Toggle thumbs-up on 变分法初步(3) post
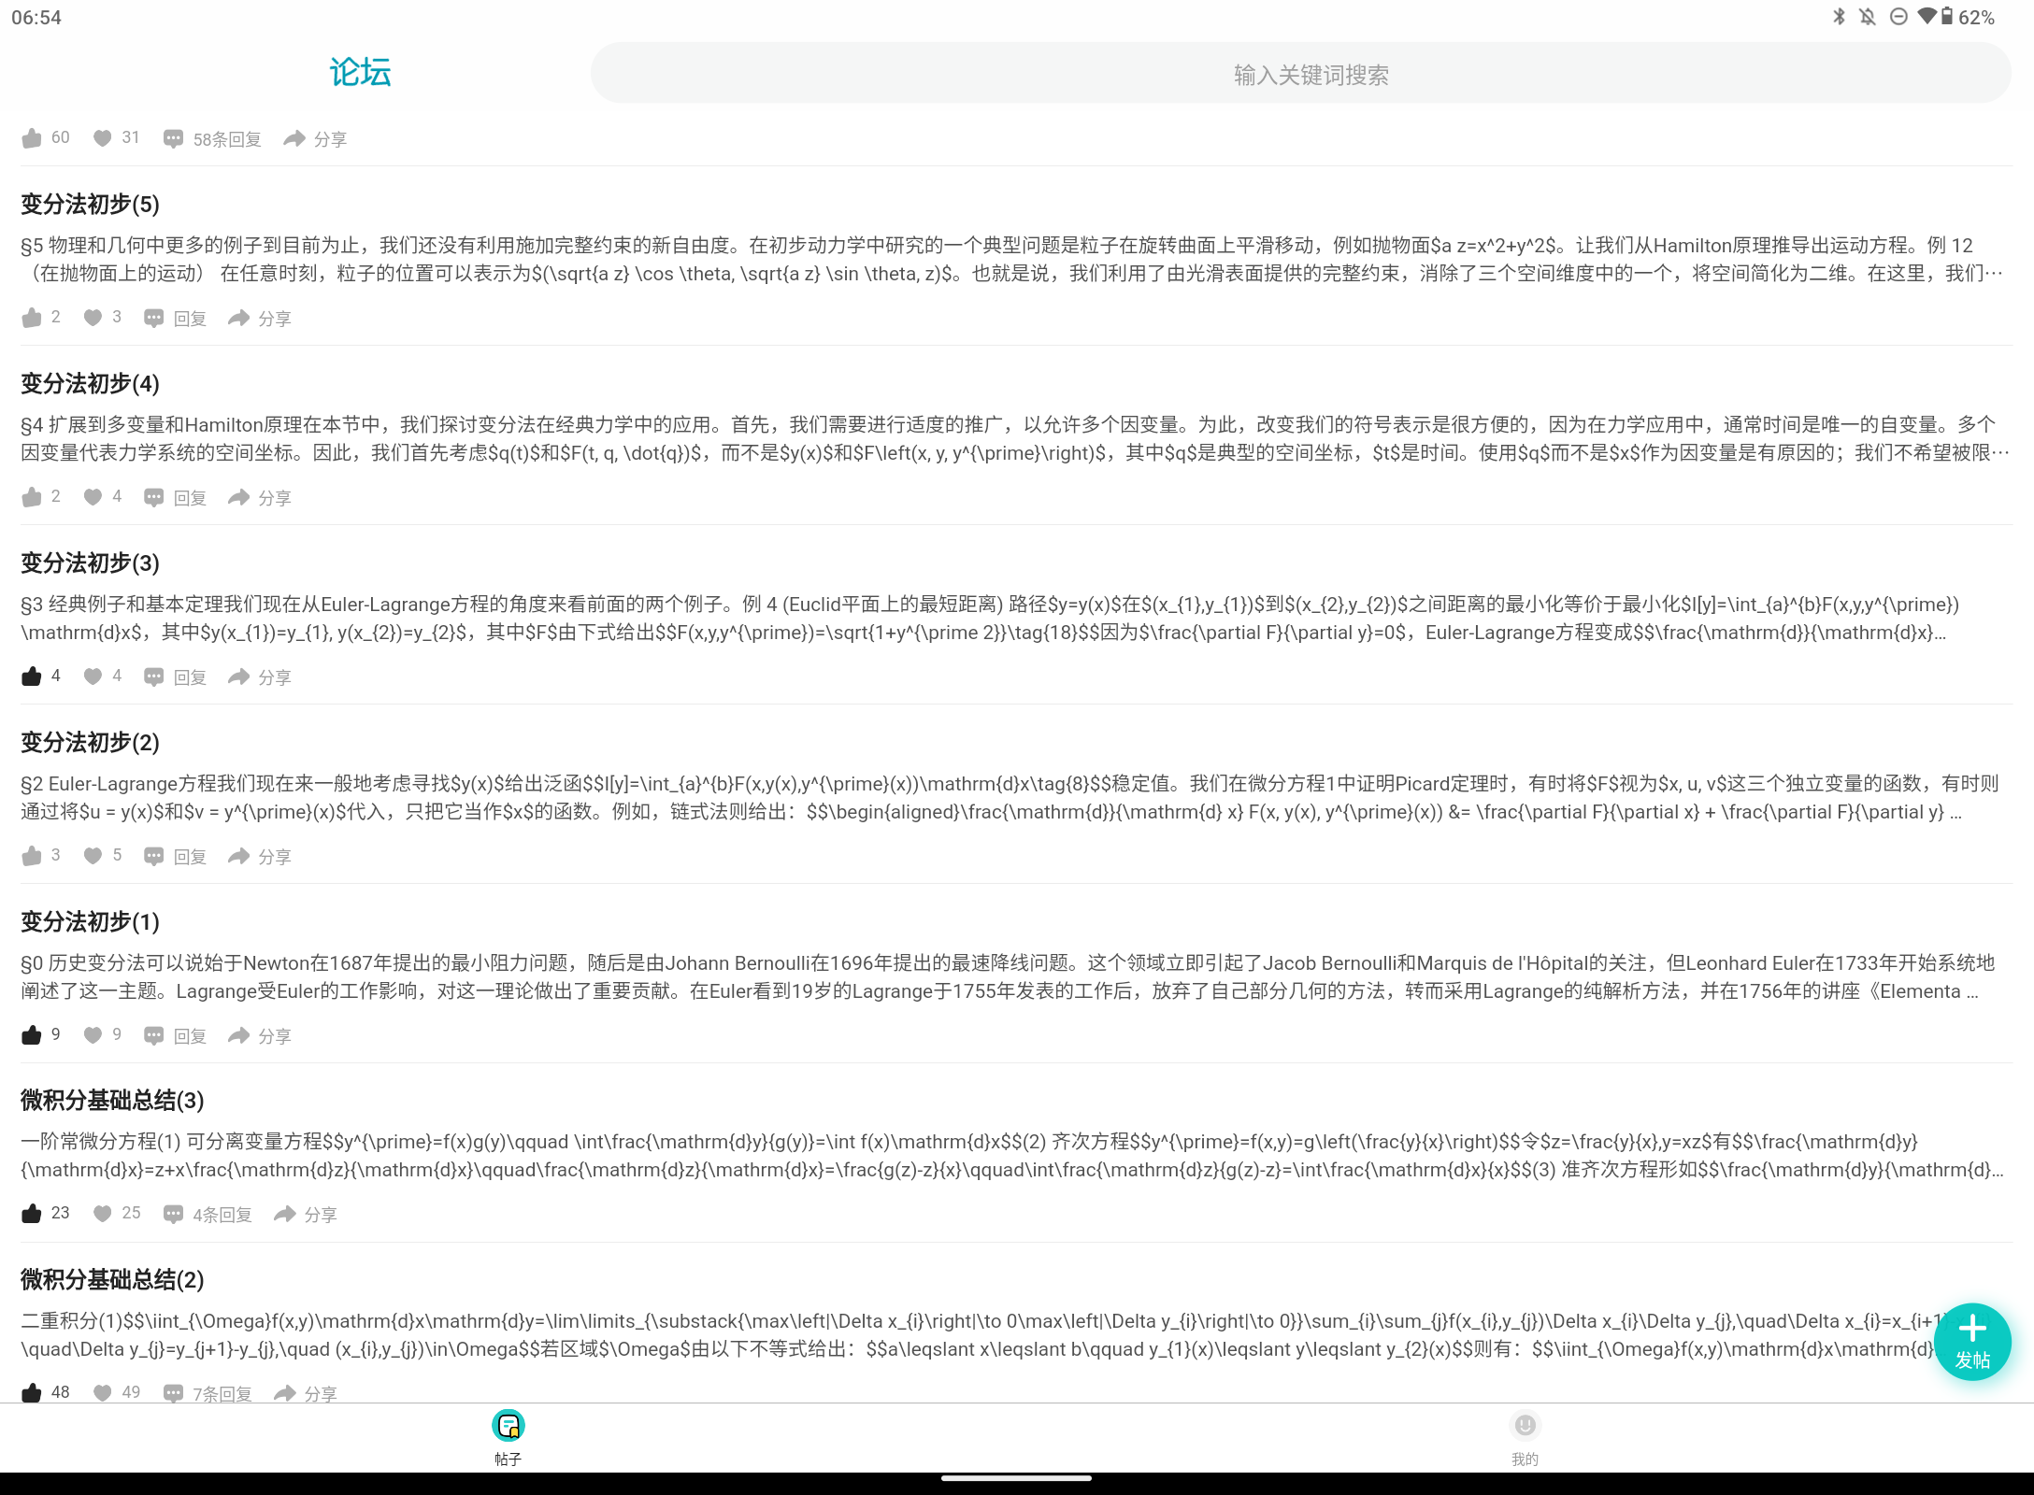Screen dimensions: 2034x1495 pos(32,676)
